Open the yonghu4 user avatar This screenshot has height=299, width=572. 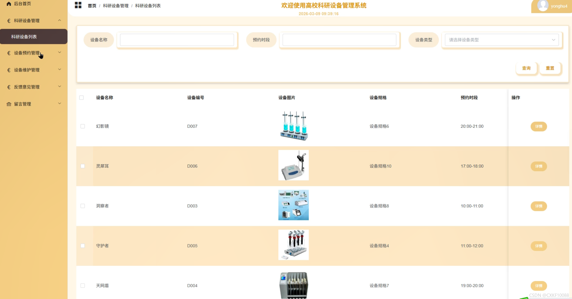pyautogui.click(x=543, y=5)
